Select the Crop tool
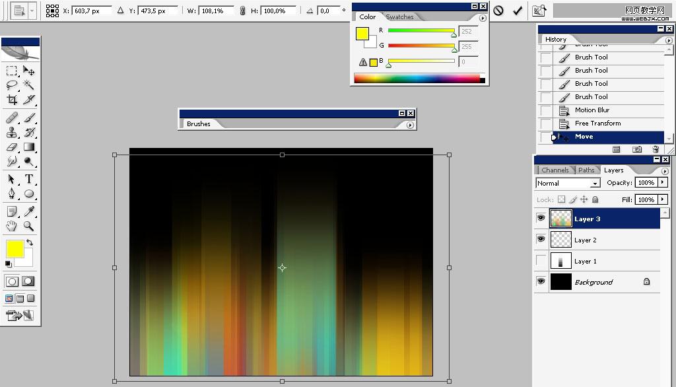 tap(12, 100)
